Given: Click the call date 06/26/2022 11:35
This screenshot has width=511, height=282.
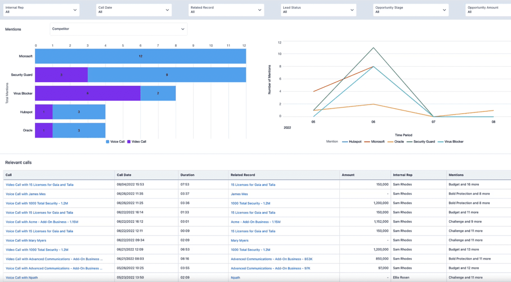Looking at the screenshot, I should [x=130, y=194].
